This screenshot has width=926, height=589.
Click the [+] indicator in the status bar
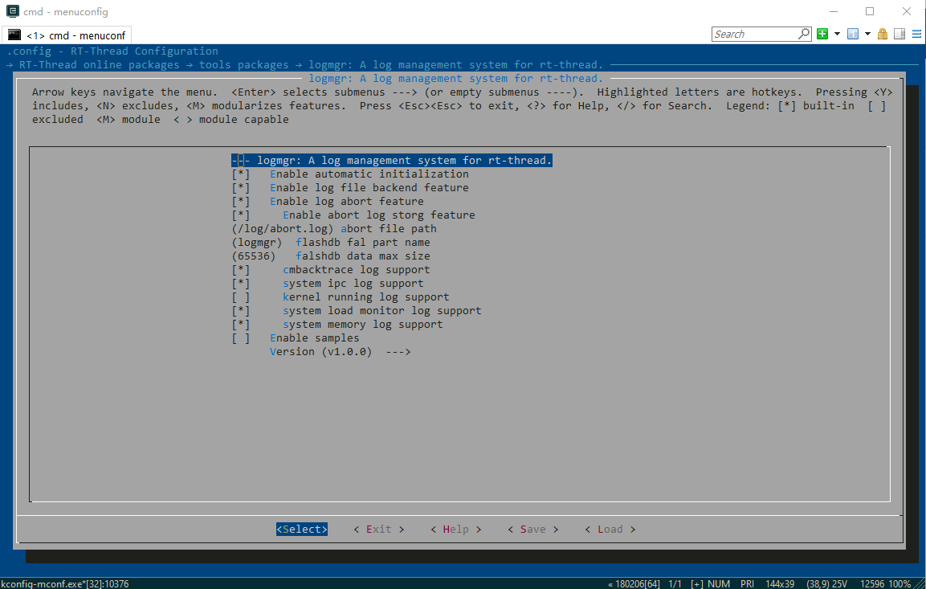[697, 583]
